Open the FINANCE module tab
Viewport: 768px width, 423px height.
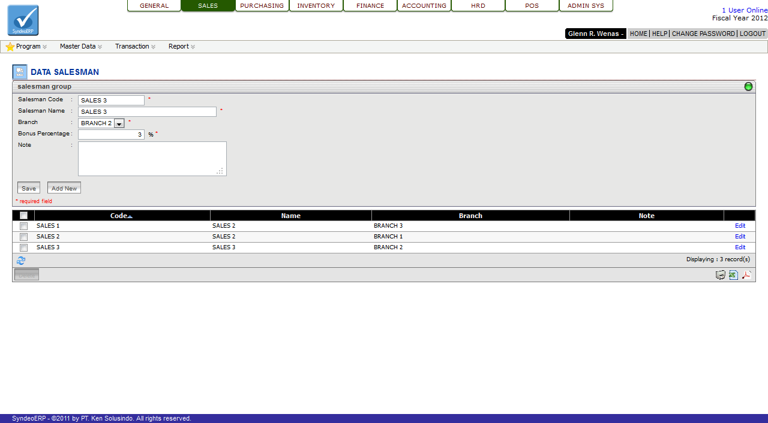coord(370,6)
